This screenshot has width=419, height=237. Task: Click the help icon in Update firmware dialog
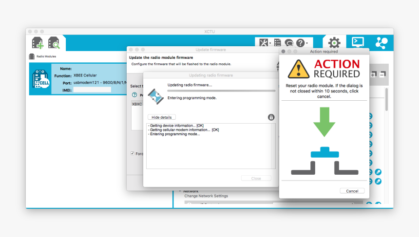click(134, 95)
